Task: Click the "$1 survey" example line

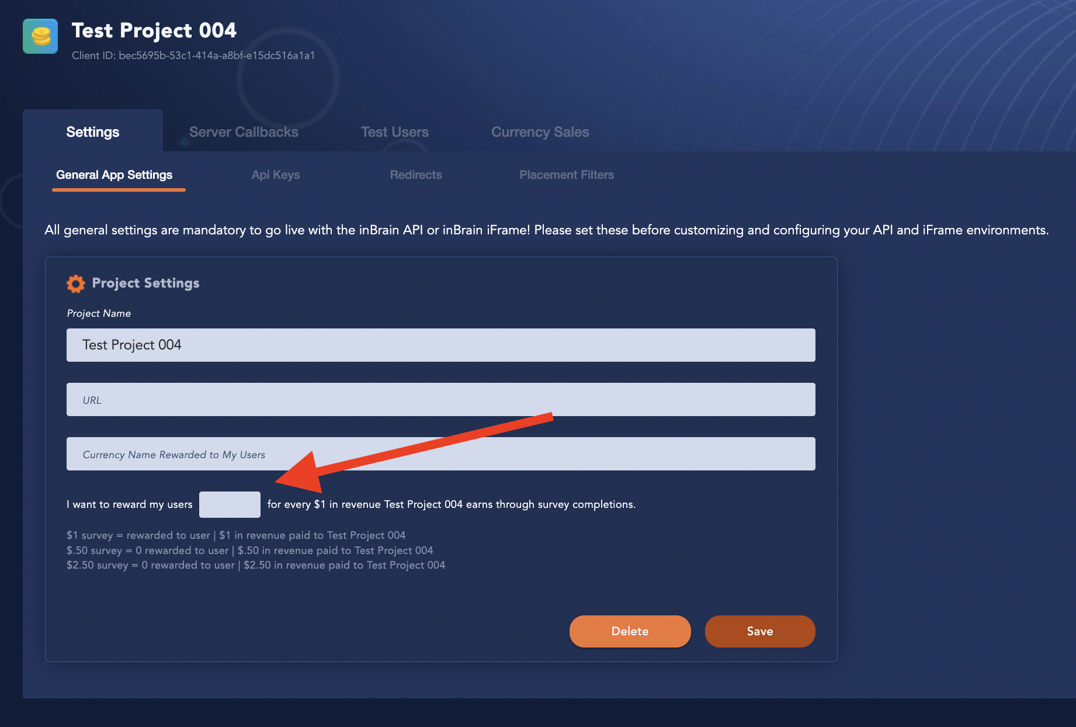Action: tap(236, 535)
